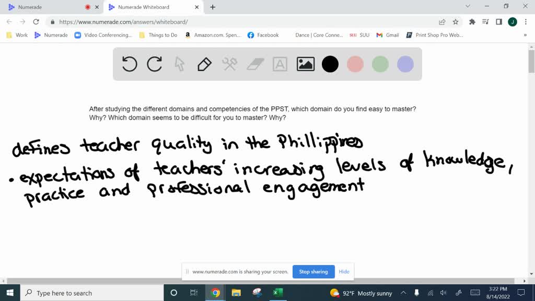Select the black color swatch
Viewport: 535px width, 301px height.
(330, 64)
